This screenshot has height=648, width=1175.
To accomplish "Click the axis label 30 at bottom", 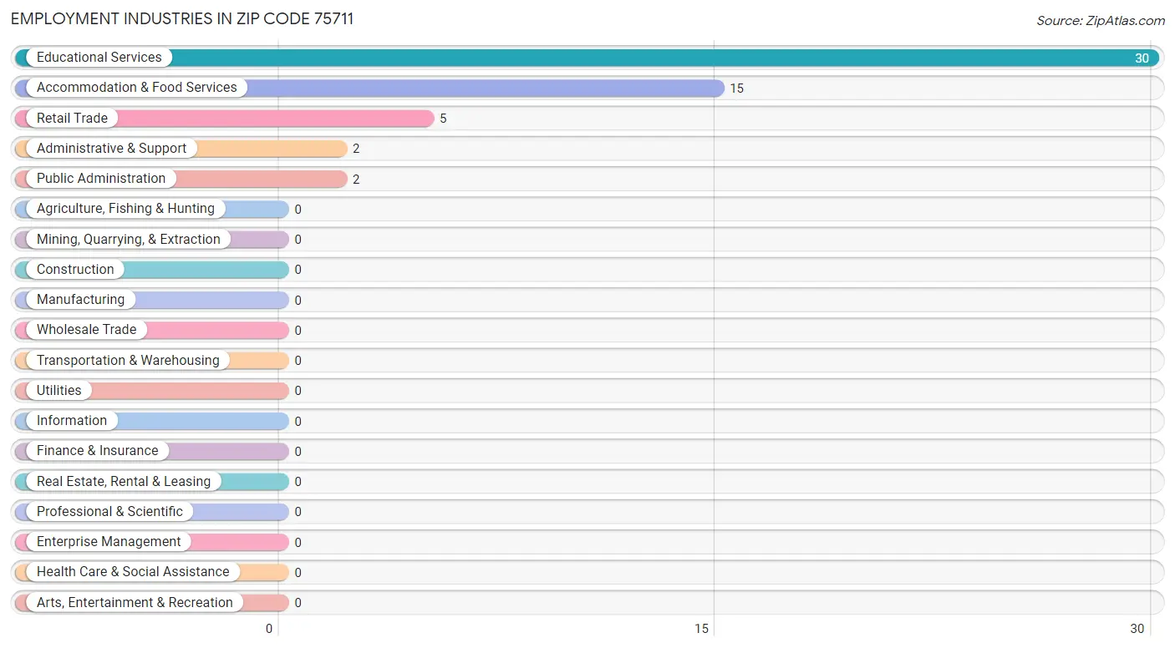I will [x=1137, y=629].
